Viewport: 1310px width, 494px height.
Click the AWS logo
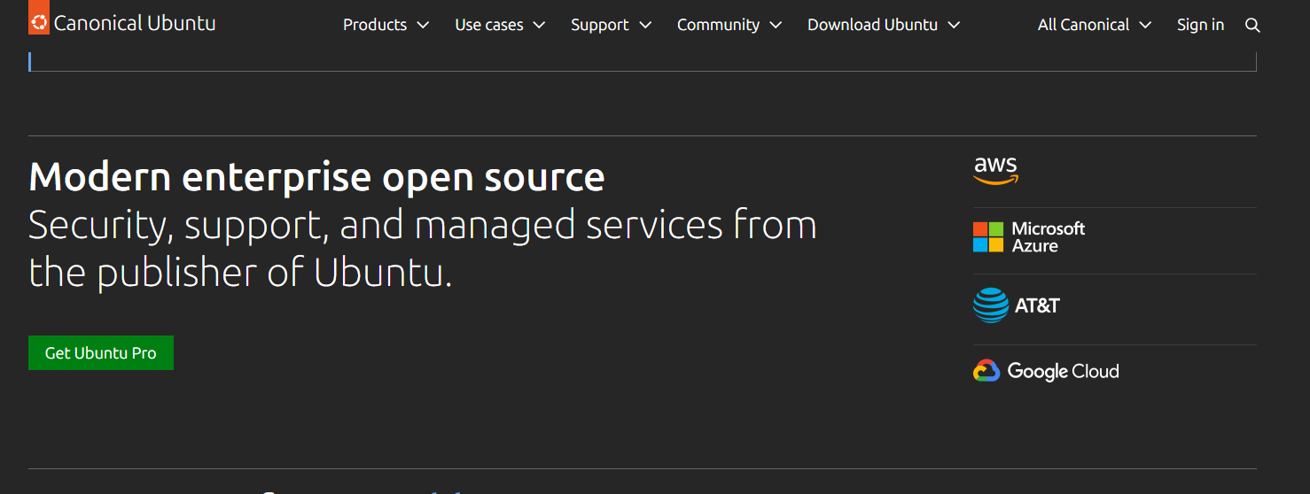[x=995, y=171]
